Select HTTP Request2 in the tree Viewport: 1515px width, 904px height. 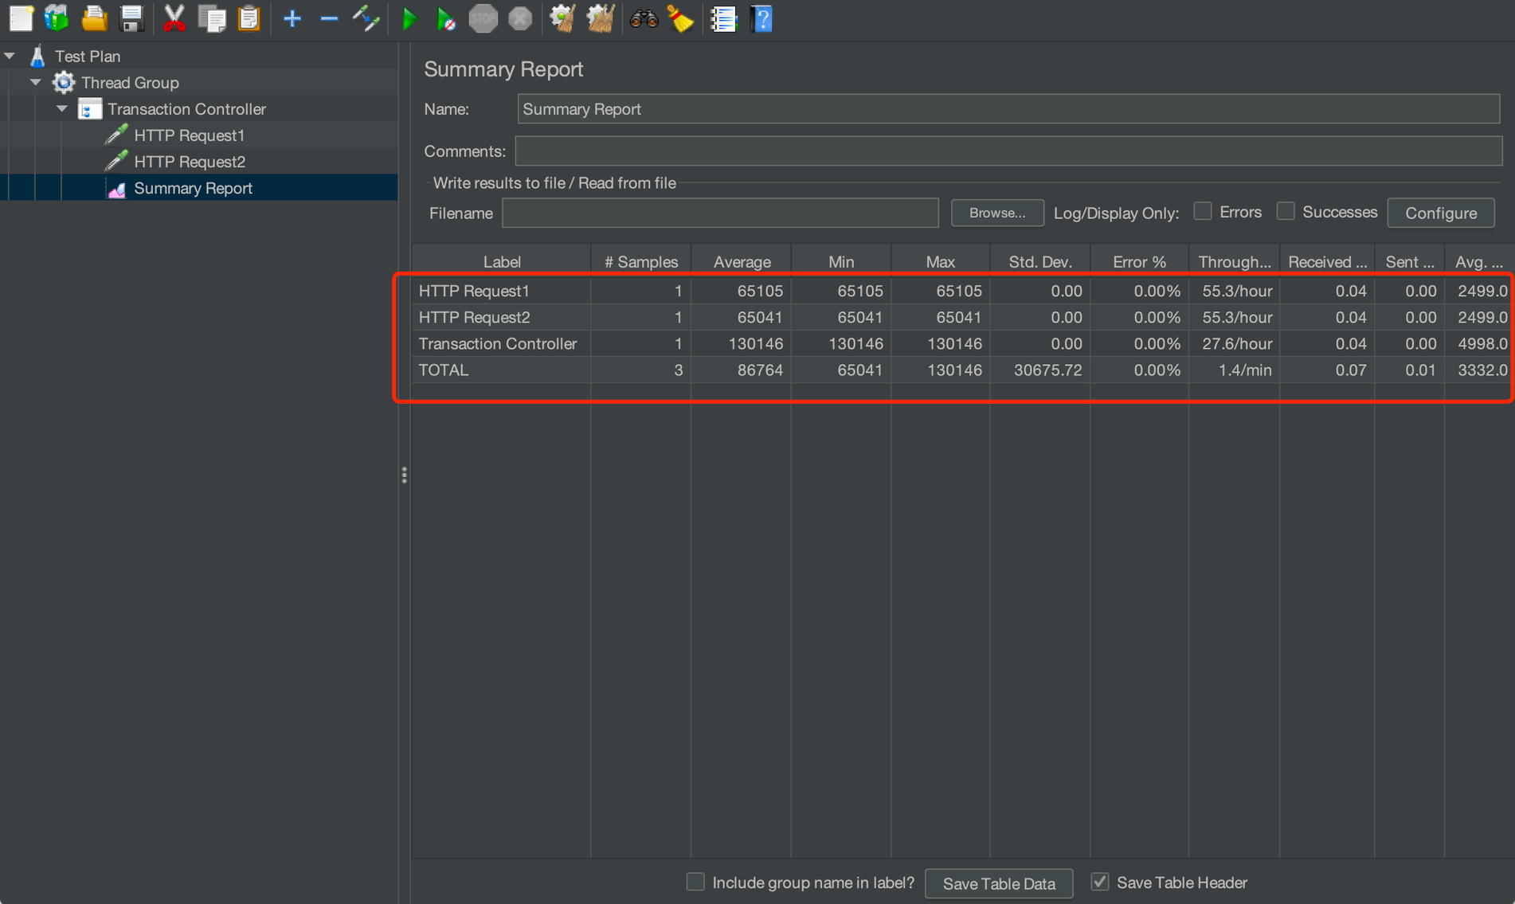click(x=189, y=162)
